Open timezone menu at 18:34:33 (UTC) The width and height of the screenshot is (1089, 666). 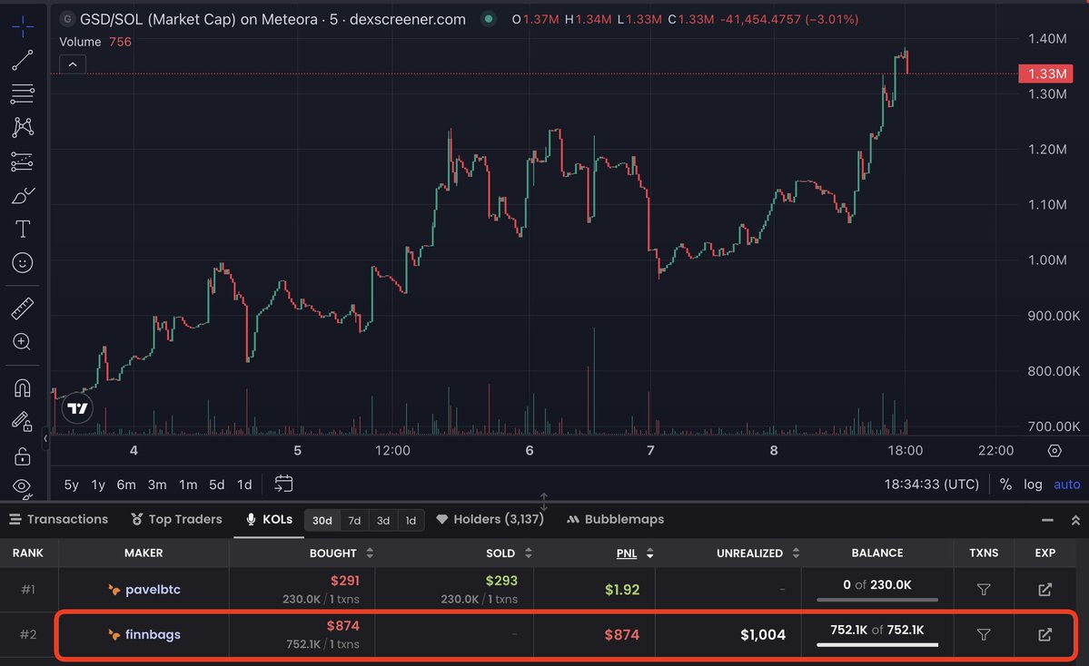[931, 485]
